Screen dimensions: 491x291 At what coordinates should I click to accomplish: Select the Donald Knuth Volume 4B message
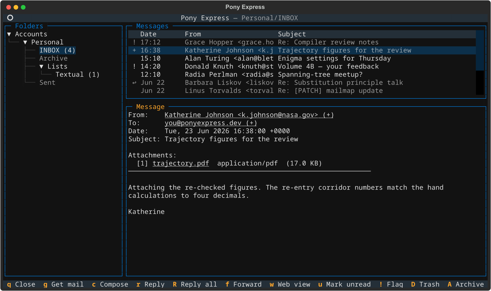[302, 67]
